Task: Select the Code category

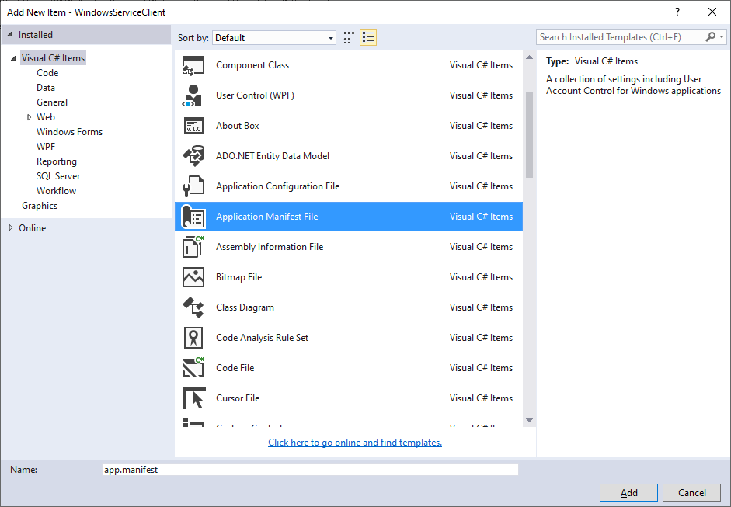Action: click(47, 73)
